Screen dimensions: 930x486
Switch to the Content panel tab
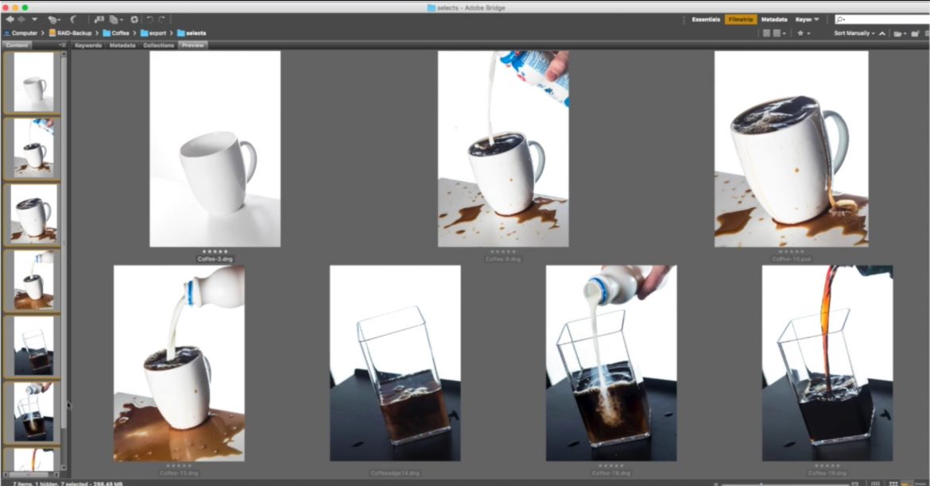(17, 45)
